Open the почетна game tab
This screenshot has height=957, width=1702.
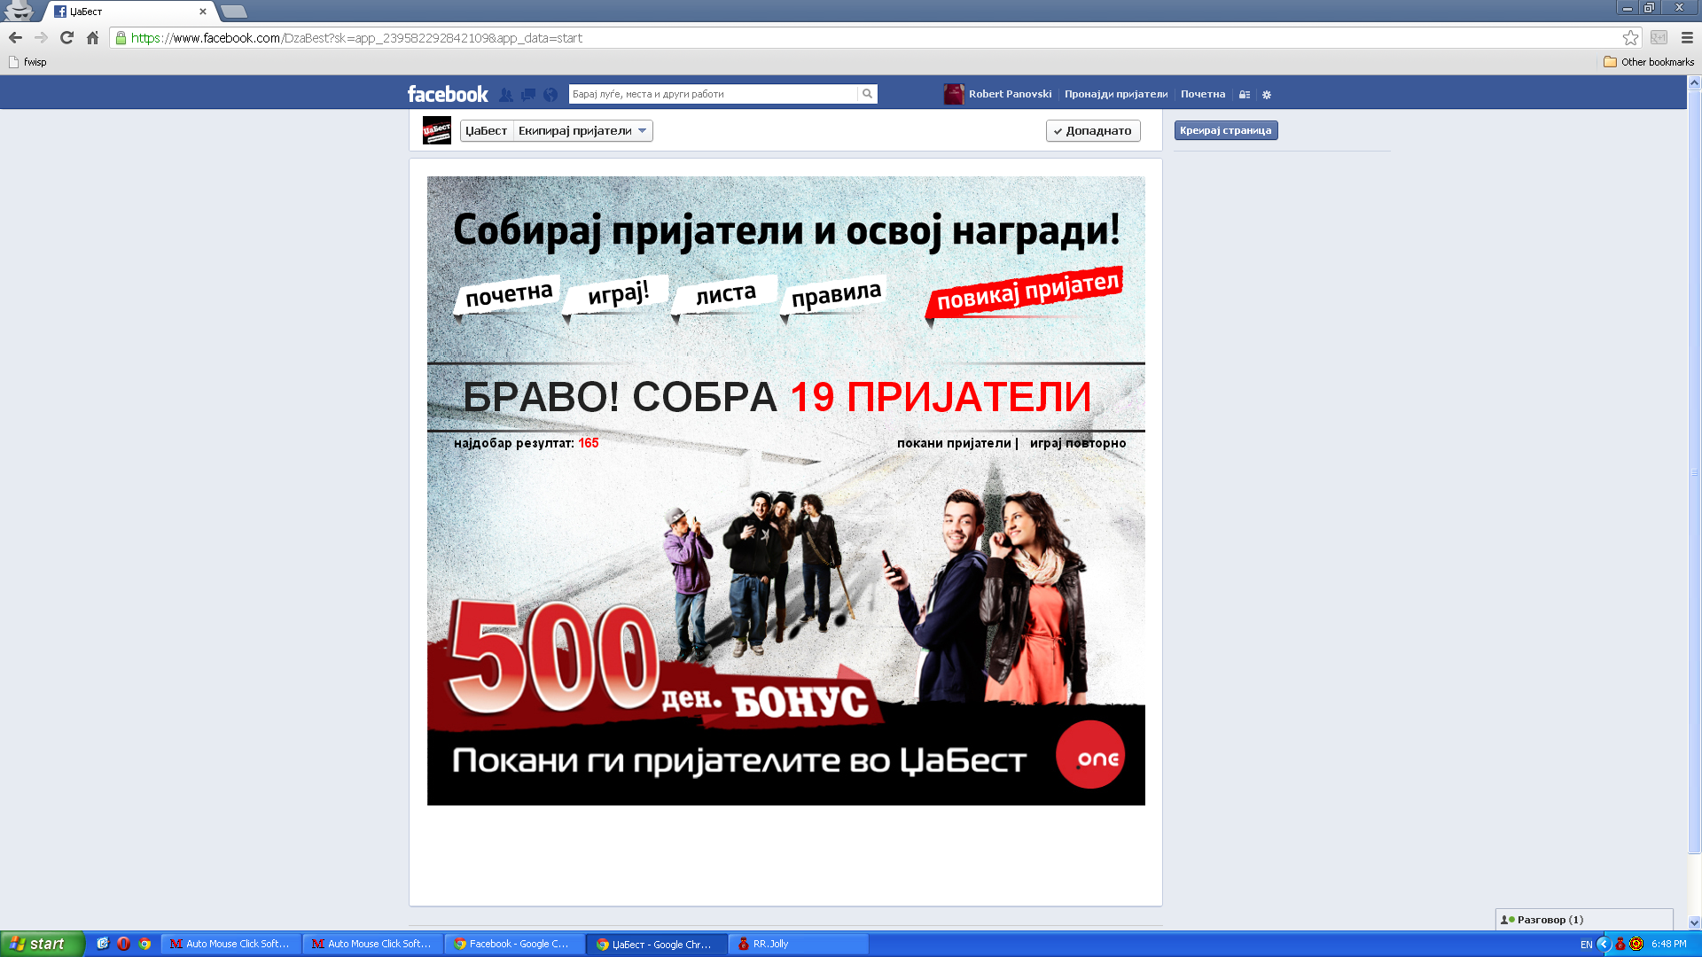[x=508, y=293]
